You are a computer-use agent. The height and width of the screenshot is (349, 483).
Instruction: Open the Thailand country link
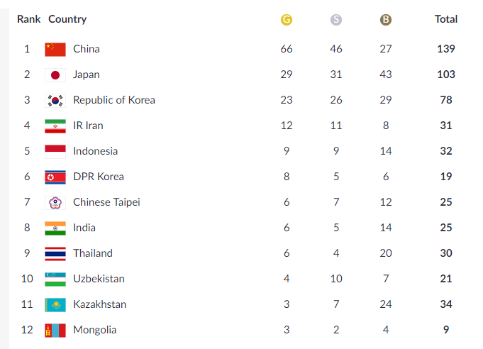pyautogui.click(x=93, y=253)
